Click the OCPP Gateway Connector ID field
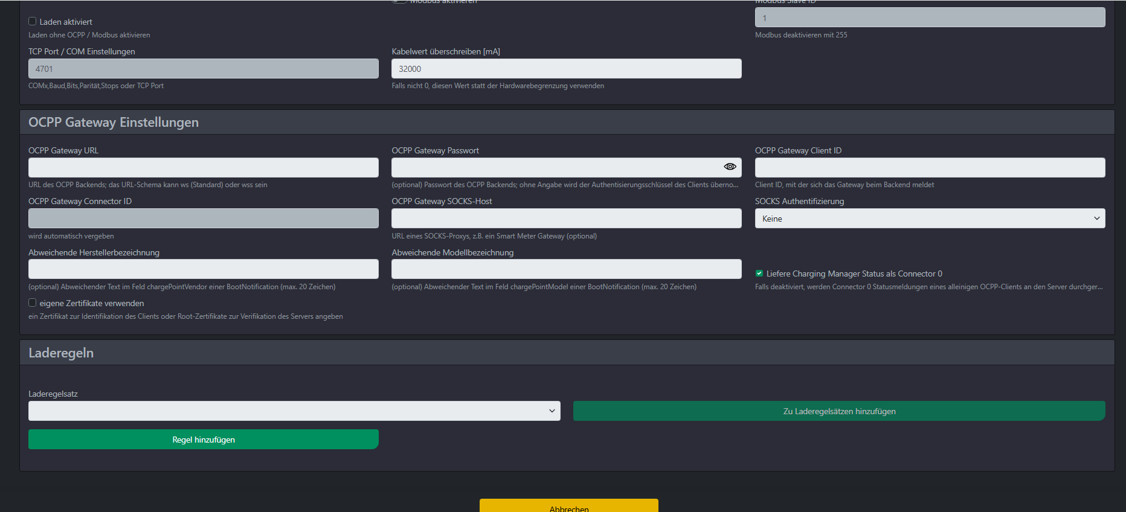This screenshot has width=1126, height=512. (x=204, y=219)
